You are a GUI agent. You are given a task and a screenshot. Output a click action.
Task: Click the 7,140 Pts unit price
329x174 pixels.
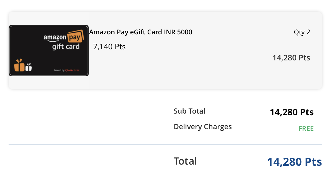109,47
